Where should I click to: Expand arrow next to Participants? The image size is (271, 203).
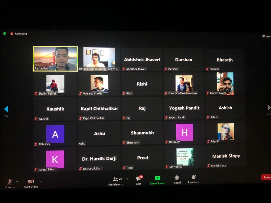(127, 179)
